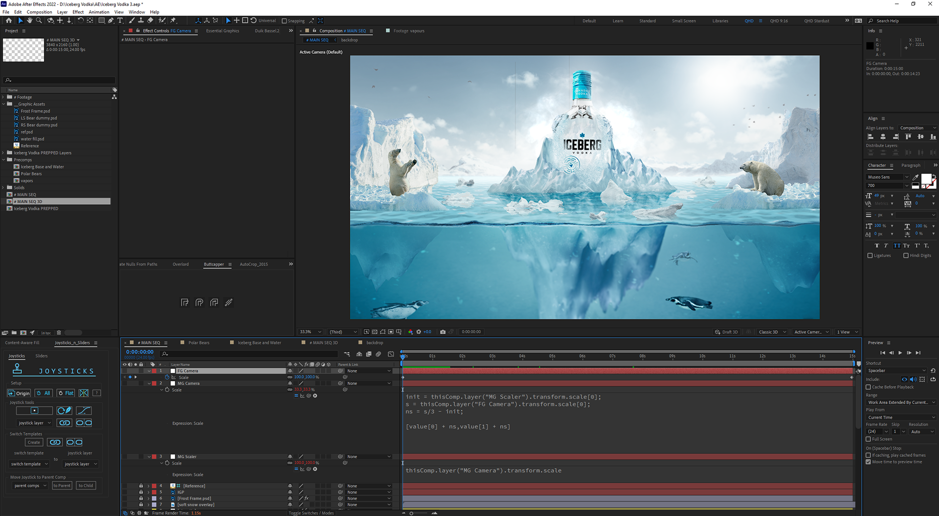Select the Rectangle shape tool
This screenshot has width=939, height=516.
coord(101,21)
